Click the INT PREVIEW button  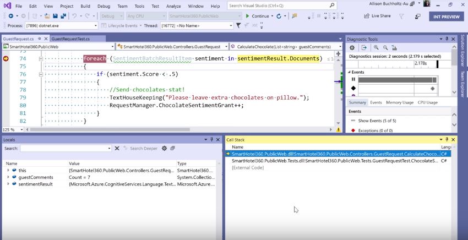pyautogui.click(x=446, y=17)
